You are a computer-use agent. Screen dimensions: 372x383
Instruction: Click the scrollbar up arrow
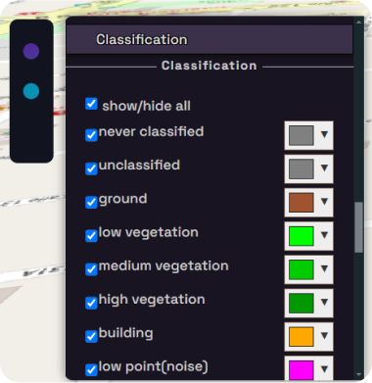click(x=358, y=23)
